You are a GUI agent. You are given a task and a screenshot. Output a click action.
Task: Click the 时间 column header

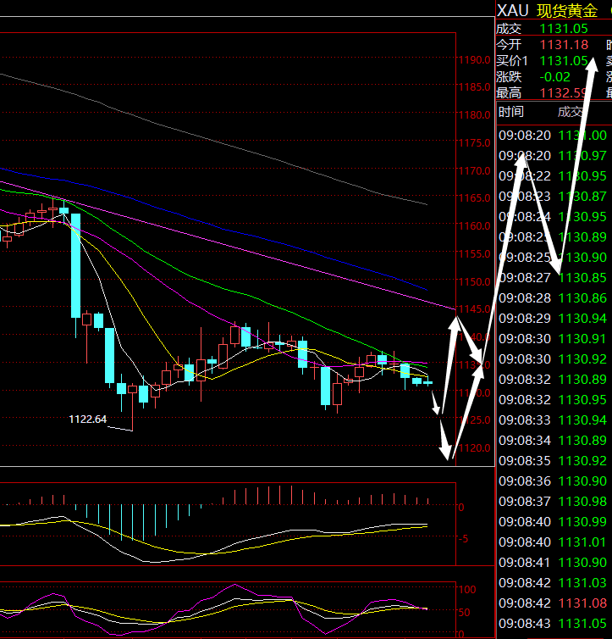click(x=511, y=112)
